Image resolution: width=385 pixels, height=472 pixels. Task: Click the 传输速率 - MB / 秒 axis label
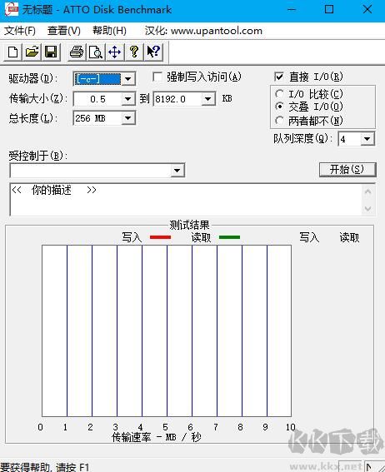[157, 437]
